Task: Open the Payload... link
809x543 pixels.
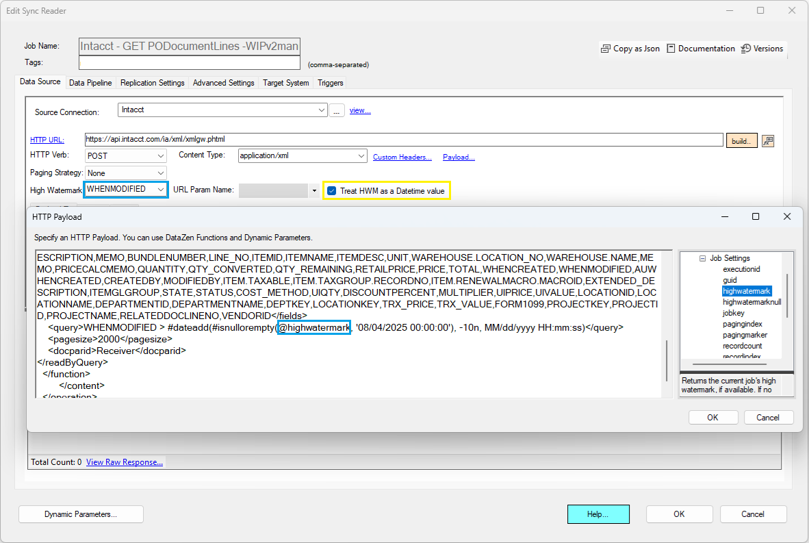Action: tap(459, 157)
